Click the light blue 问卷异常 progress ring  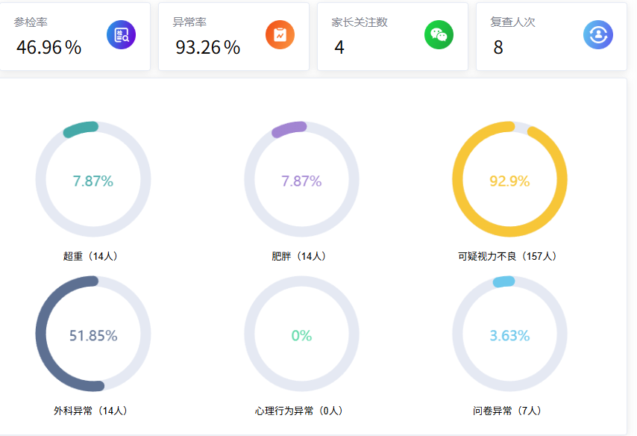tap(510, 334)
